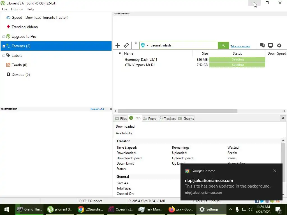The width and height of the screenshot is (287, 215).
Task: Click the # column header
Action: tap(120, 53)
